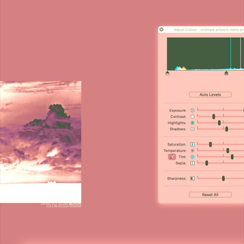Image resolution: width=244 pixels, height=244 pixels.
Task: Click the Shadows dot icon
Action: coord(192,129)
